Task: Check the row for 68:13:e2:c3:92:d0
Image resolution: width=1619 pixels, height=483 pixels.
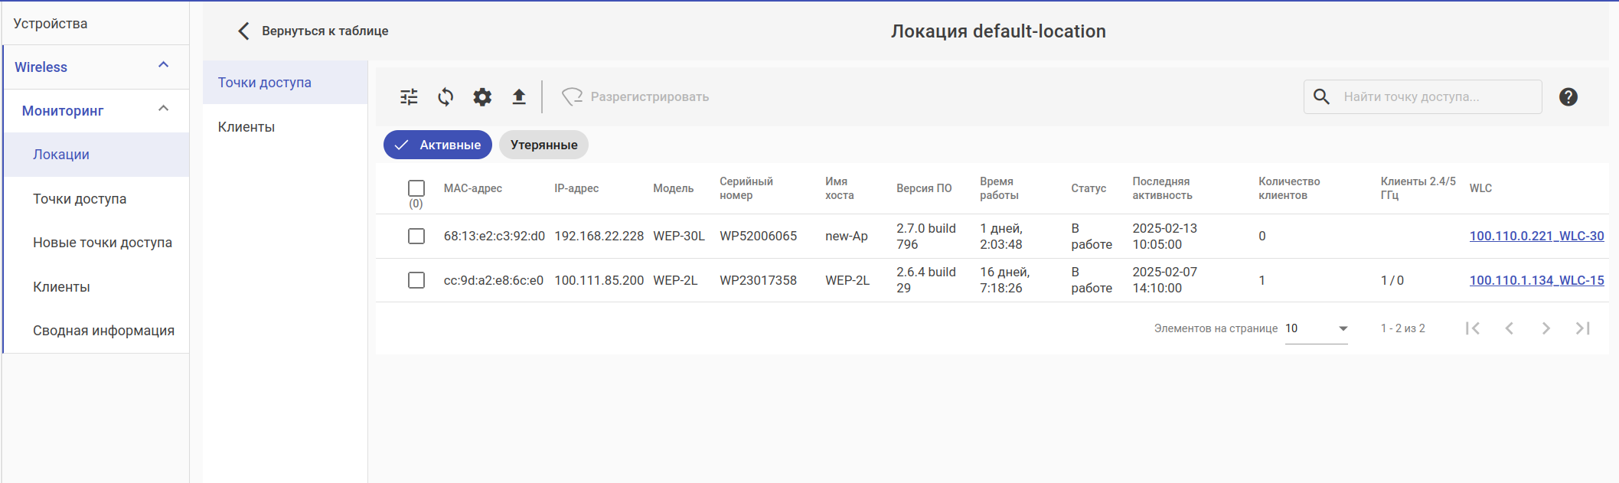Action: (x=416, y=236)
